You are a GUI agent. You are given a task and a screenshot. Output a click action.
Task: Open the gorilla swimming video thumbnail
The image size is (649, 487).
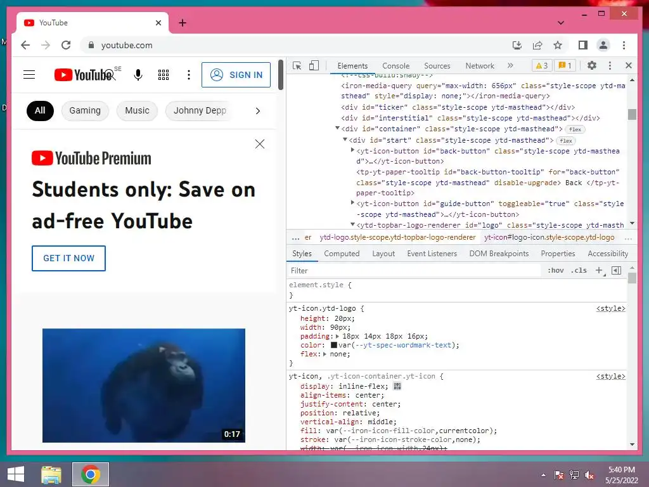(x=144, y=386)
